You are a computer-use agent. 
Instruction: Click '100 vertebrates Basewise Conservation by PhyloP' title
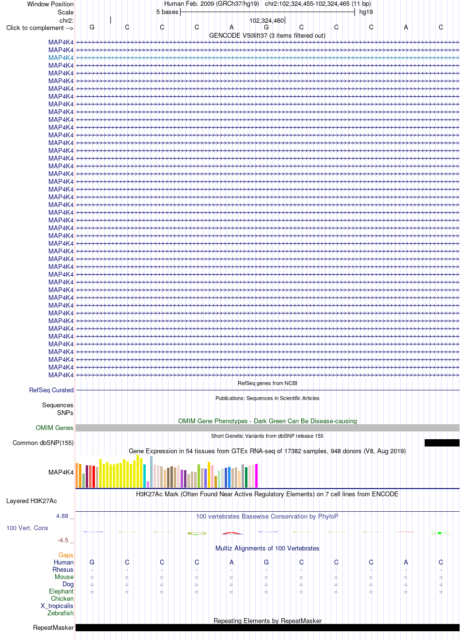[x=267, y=516]
